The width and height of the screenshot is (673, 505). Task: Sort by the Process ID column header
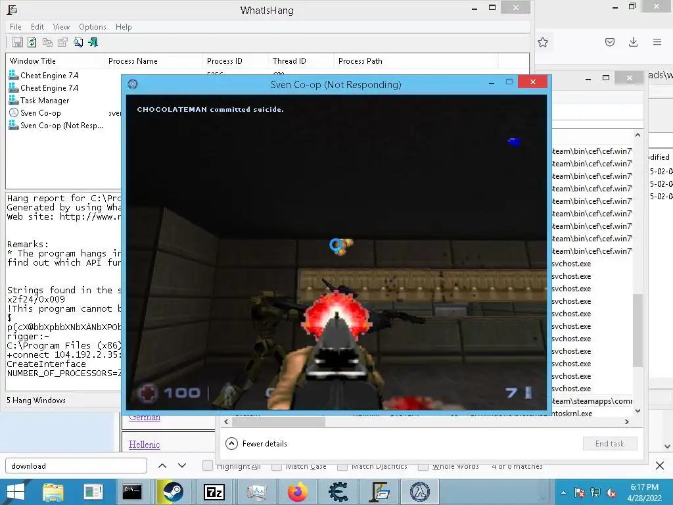(236, 61)
